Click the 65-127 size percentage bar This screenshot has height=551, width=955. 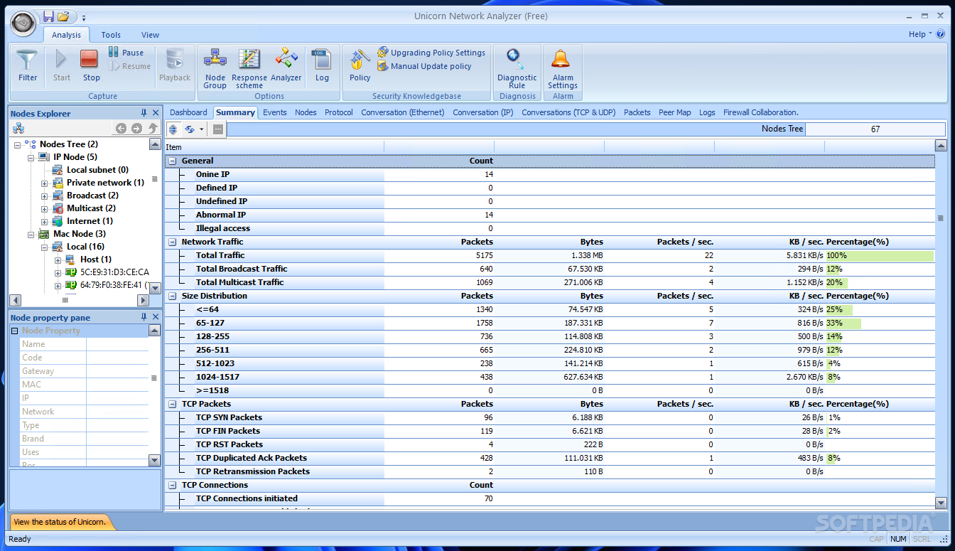click(843, 323)
